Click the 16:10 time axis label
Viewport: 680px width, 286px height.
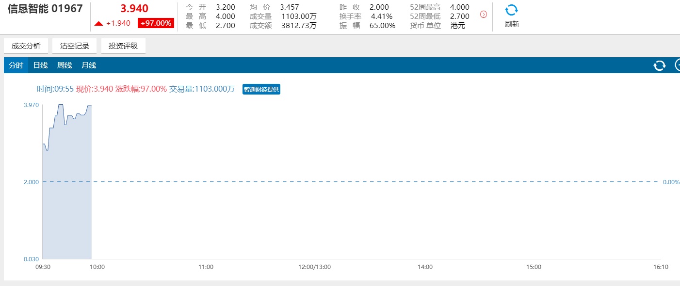660,267
